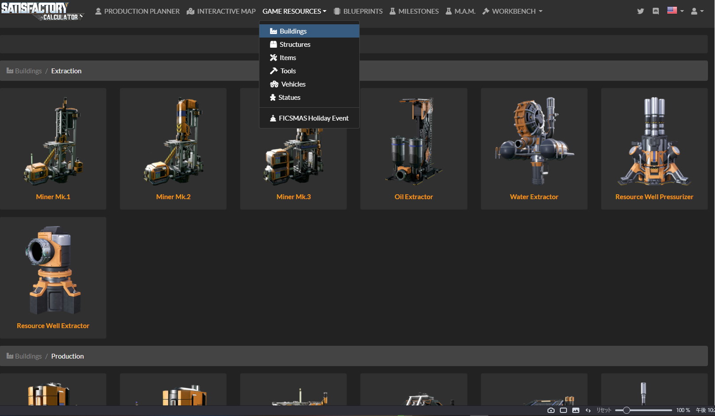Select Vehicles in the Game Resources menu
This screenshot has height=416, width=715.
[309, 84]
